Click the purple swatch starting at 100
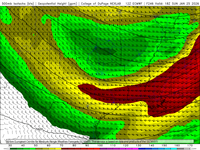This screenshot has width=200, height=150. tap(103, 149)
